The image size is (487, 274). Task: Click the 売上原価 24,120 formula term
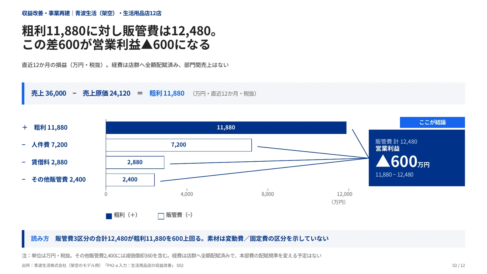coord(107,93)
